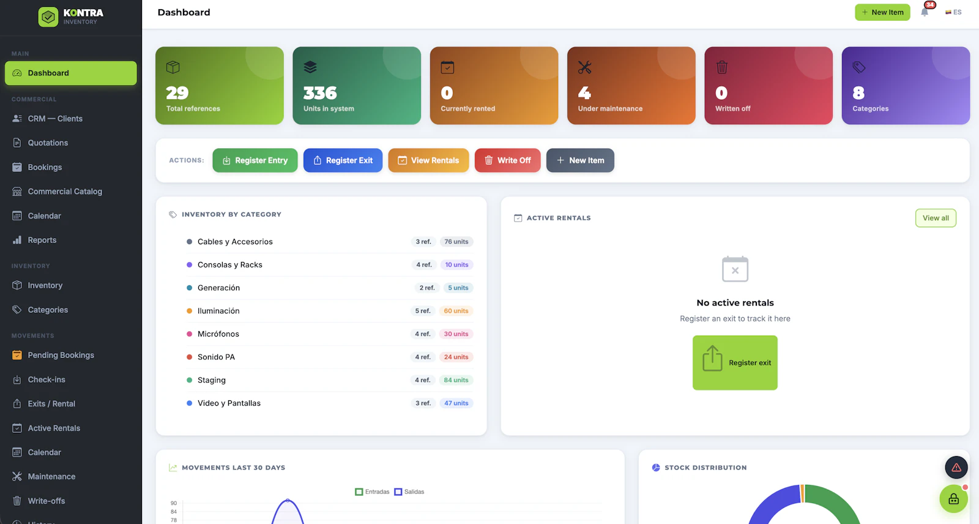Click the Register Entry action button

coord(255,160)
